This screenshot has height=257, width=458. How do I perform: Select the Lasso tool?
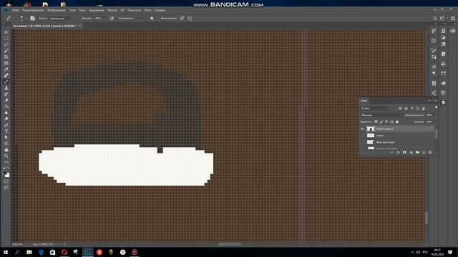point(6,44)
